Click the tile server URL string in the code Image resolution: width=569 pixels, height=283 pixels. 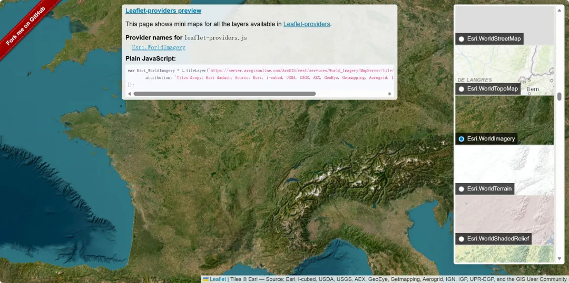[302, 70]
